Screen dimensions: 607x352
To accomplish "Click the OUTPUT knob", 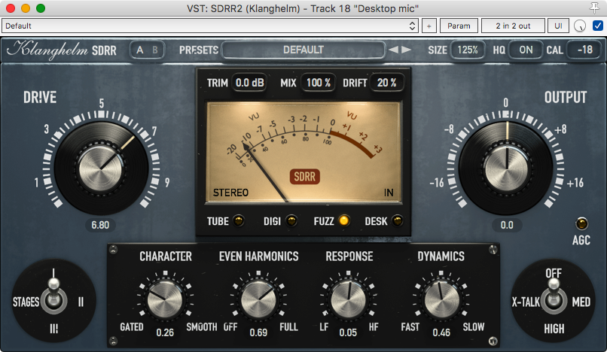I will (505, 168).
